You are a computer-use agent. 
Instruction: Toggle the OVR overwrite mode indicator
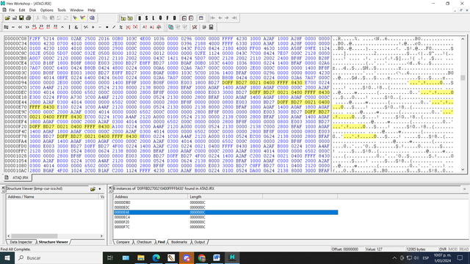pyautogui.click(x=443, y=249)
